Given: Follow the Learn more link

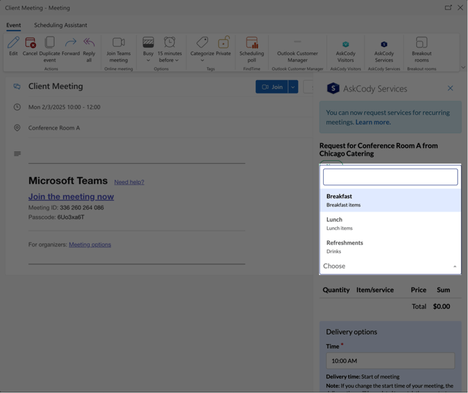Looking at the screenshot, I should pyautogui.click(x=373, y=122).
